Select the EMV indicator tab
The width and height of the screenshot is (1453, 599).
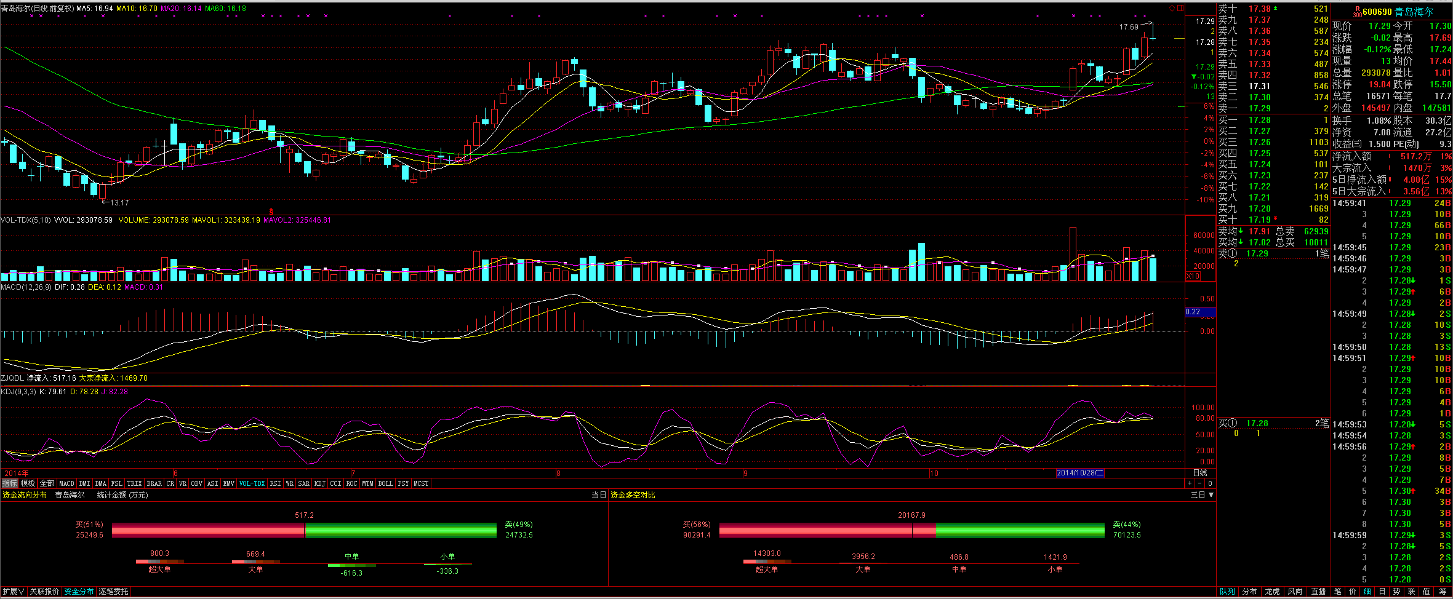(229, 483)
